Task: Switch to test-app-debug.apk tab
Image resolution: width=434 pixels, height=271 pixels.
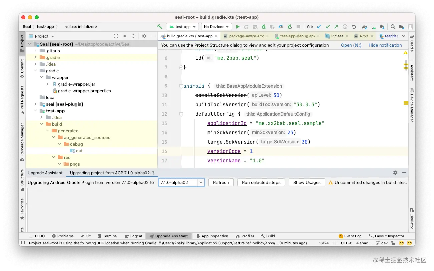Action: [297, 36]
